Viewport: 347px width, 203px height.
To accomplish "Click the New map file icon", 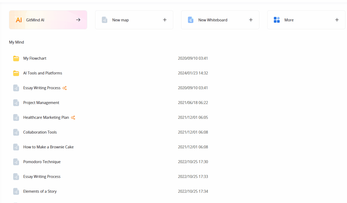I will 105,20.
